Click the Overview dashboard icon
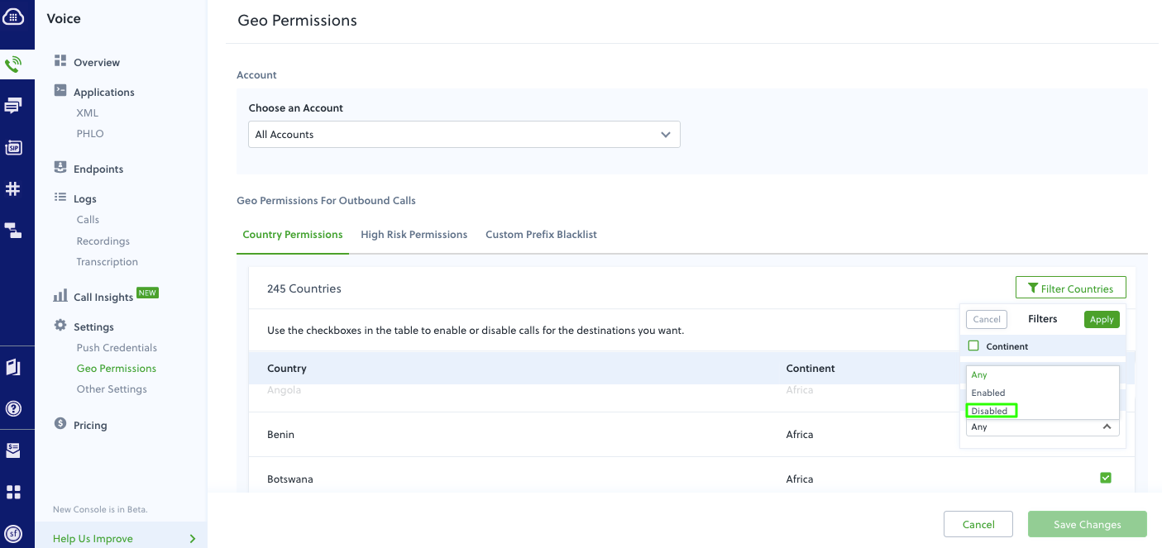This screenshot has height=548, width=1162. (x=60, y=61)
